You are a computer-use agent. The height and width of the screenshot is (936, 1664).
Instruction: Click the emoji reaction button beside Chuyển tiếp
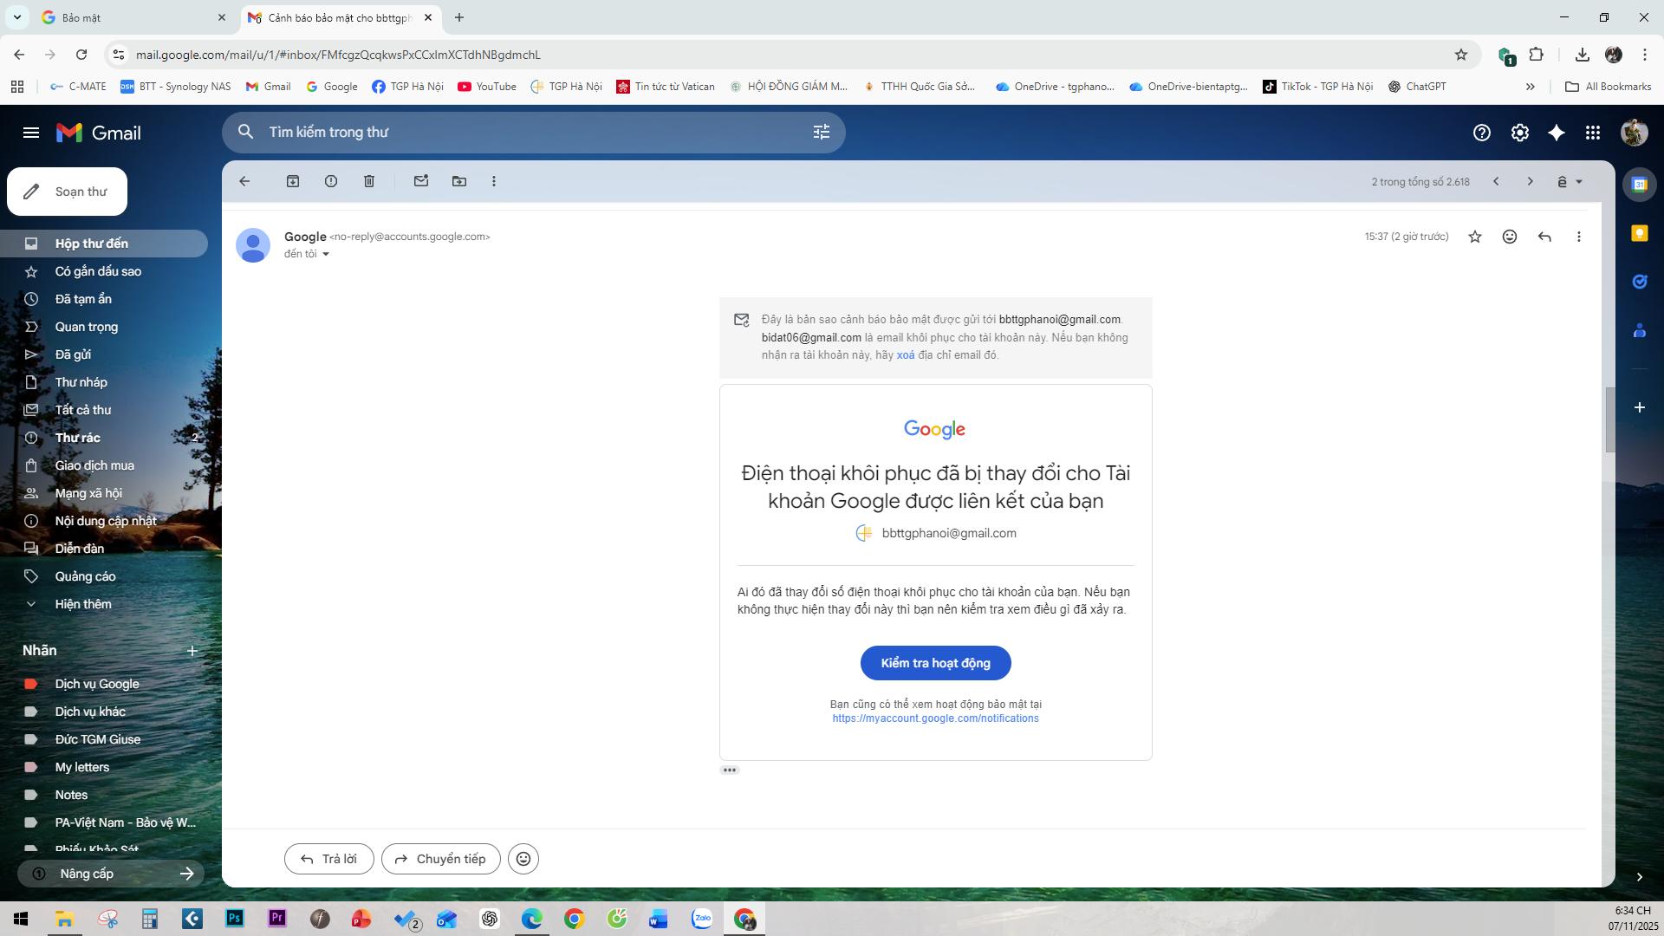pyautogui.click(x=523, y=859)
